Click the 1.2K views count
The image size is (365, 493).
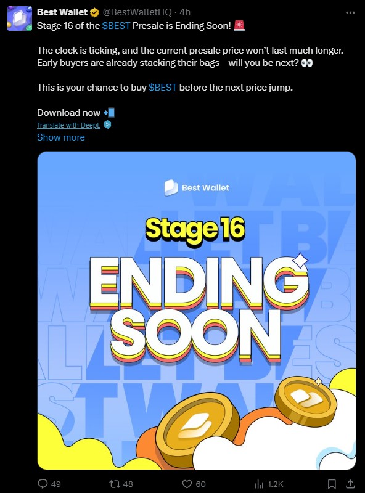click(x=276, y=484)
